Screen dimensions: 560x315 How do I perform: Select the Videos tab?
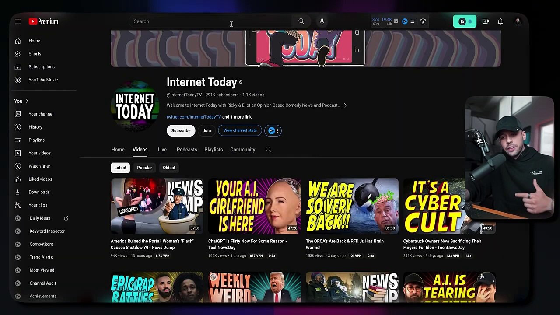140,150
